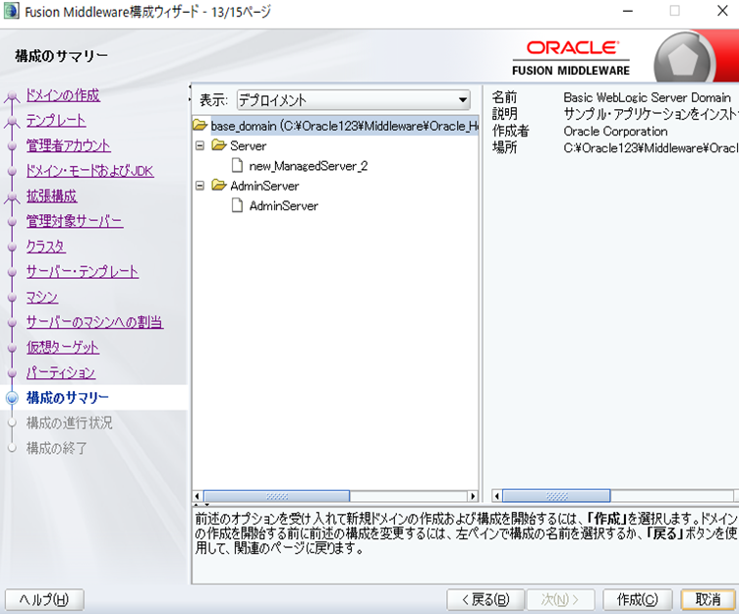The image size is (739, 614).
Task: Jump to 管理対象サーバー step
Action: tap(75, 221)
